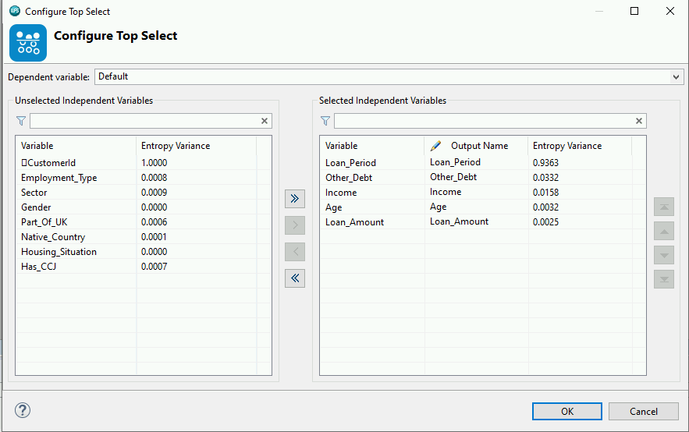Select Age in the selected Variable column
This screenshot has width=689, height=432.
click(x=333, y=207)
